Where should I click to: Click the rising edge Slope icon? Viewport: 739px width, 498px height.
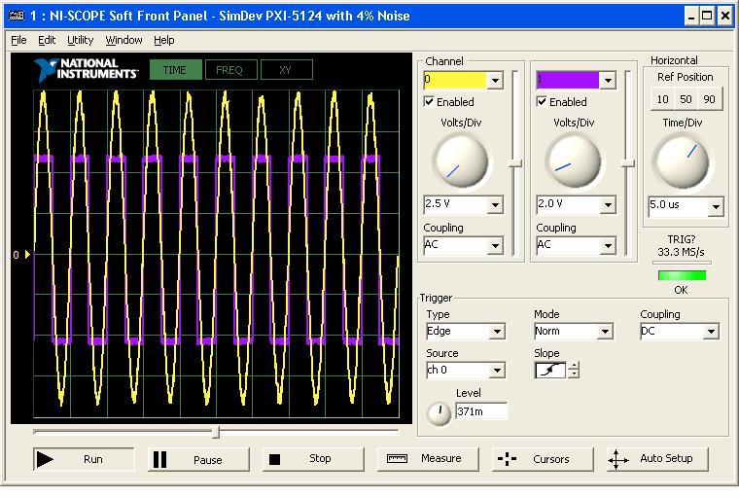click(549, 370)
